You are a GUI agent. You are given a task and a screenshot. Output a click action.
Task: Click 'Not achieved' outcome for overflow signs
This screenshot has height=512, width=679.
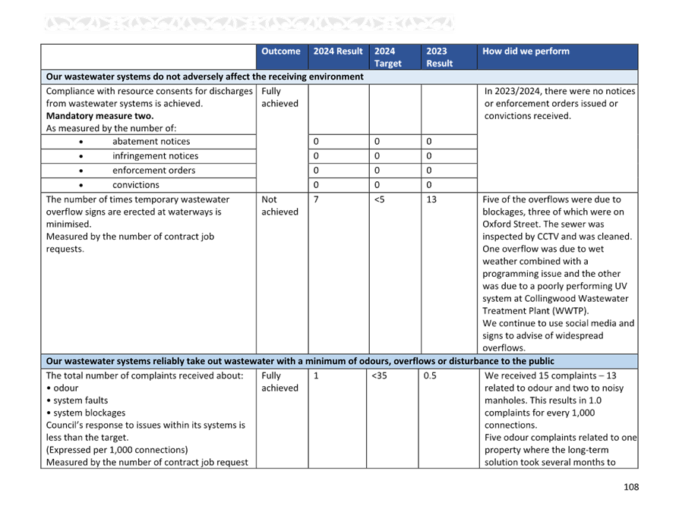[x=279, y=206]
